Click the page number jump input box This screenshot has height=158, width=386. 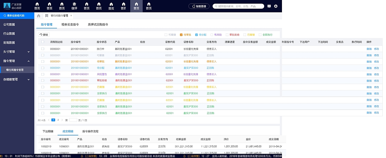73,120
